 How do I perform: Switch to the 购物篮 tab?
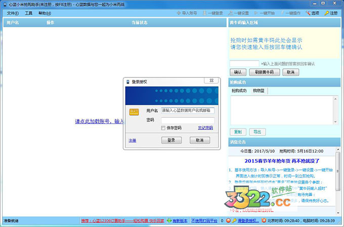(259, 90)
